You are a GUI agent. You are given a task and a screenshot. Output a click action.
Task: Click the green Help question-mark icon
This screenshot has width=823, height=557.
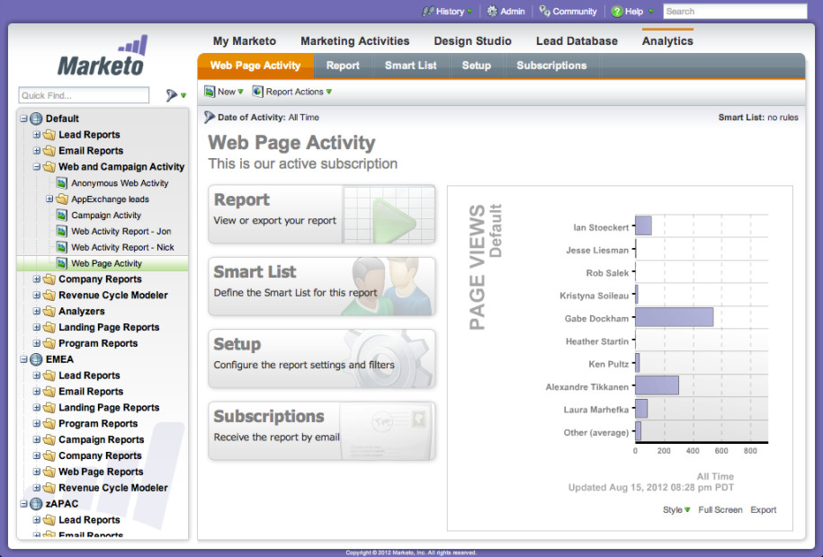pyautogui.click(x=616, y=12)
